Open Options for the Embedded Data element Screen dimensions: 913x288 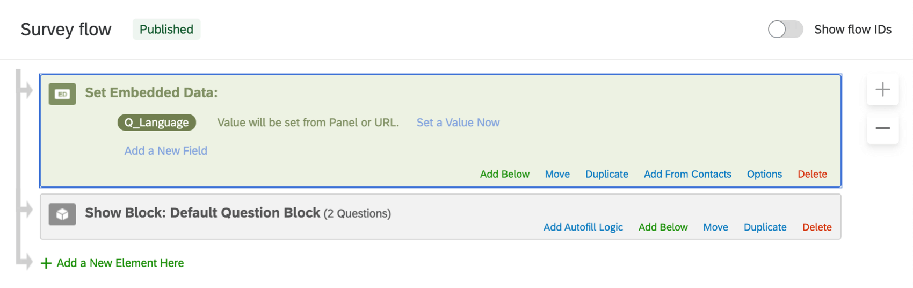pyautogui.click(x=764, y=174)
